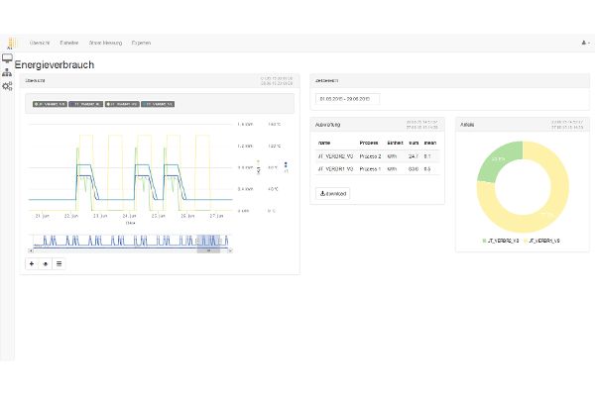This screenshot has height=395, width=595.
Task: Open the gears settings sidebar icon
Action: (x=7, y=86)
